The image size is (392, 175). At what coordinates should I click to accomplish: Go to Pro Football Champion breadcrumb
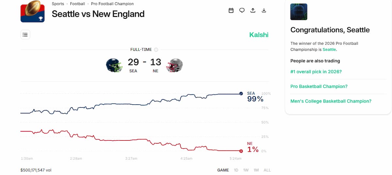click(113, 4)
